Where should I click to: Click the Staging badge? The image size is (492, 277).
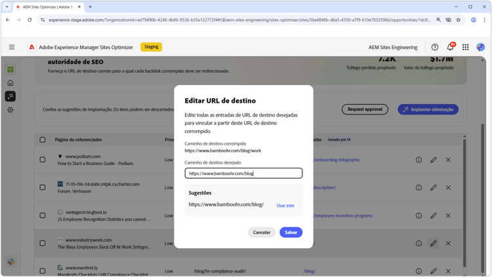[x=152, y=46]
